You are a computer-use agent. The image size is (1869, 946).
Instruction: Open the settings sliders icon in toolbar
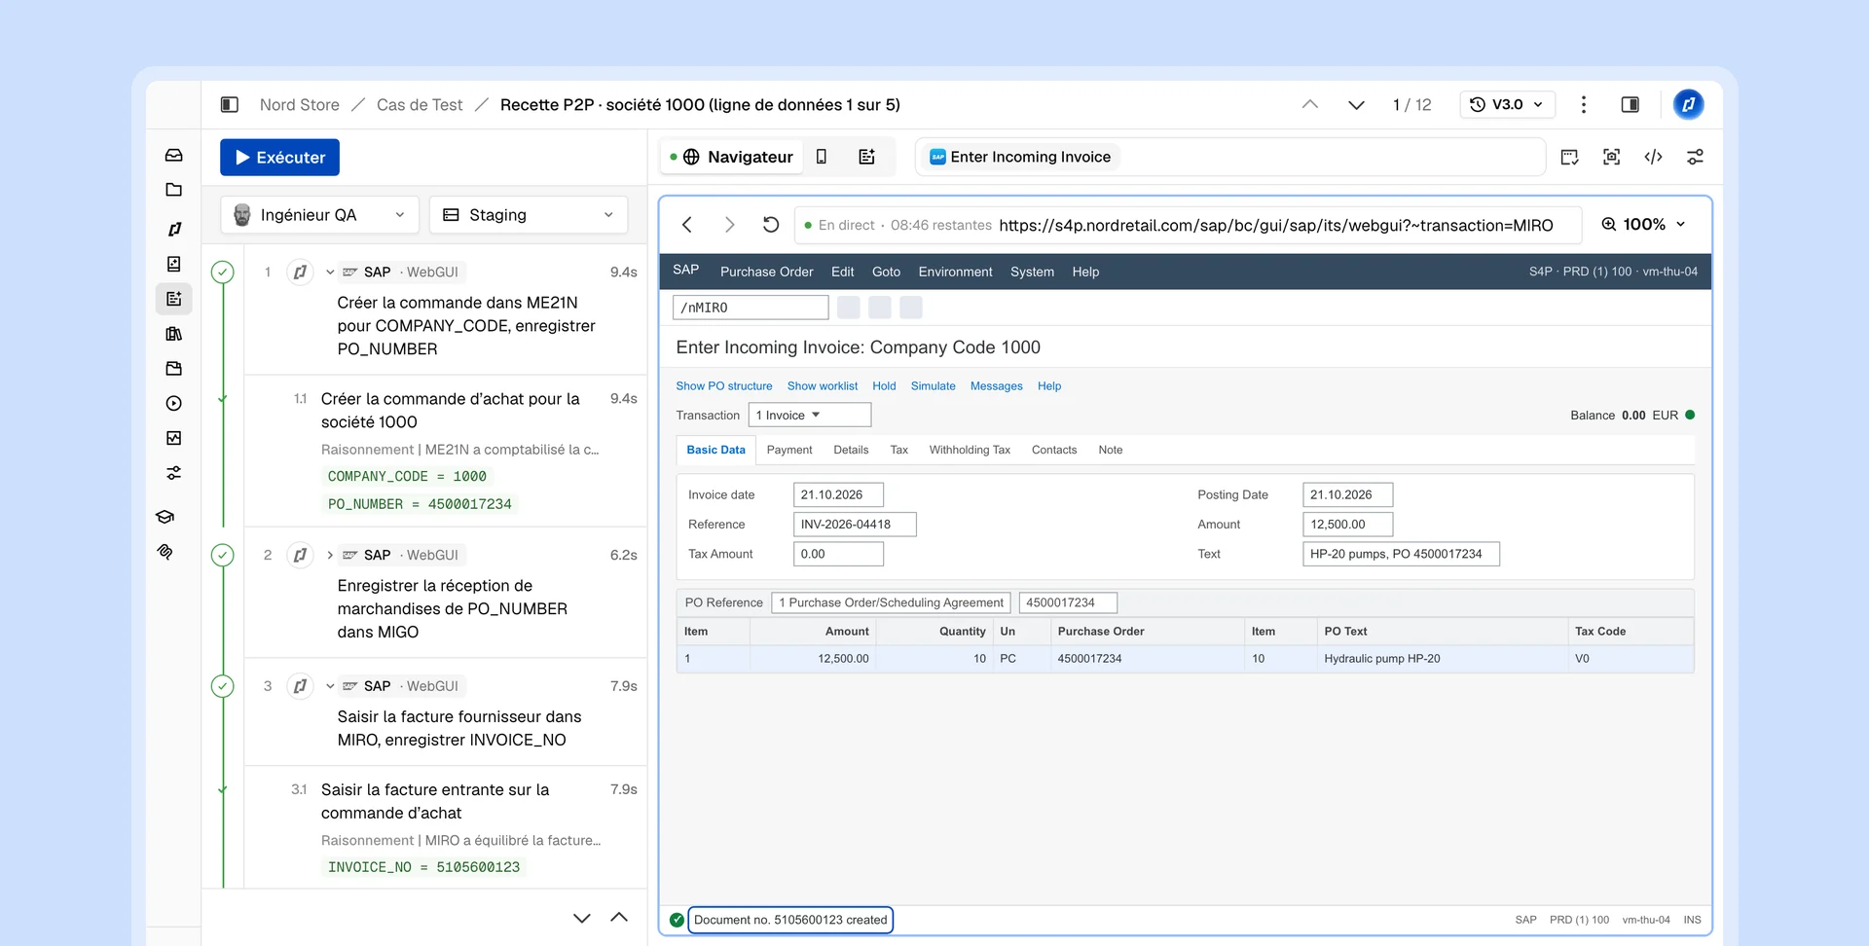point(1695,157)
